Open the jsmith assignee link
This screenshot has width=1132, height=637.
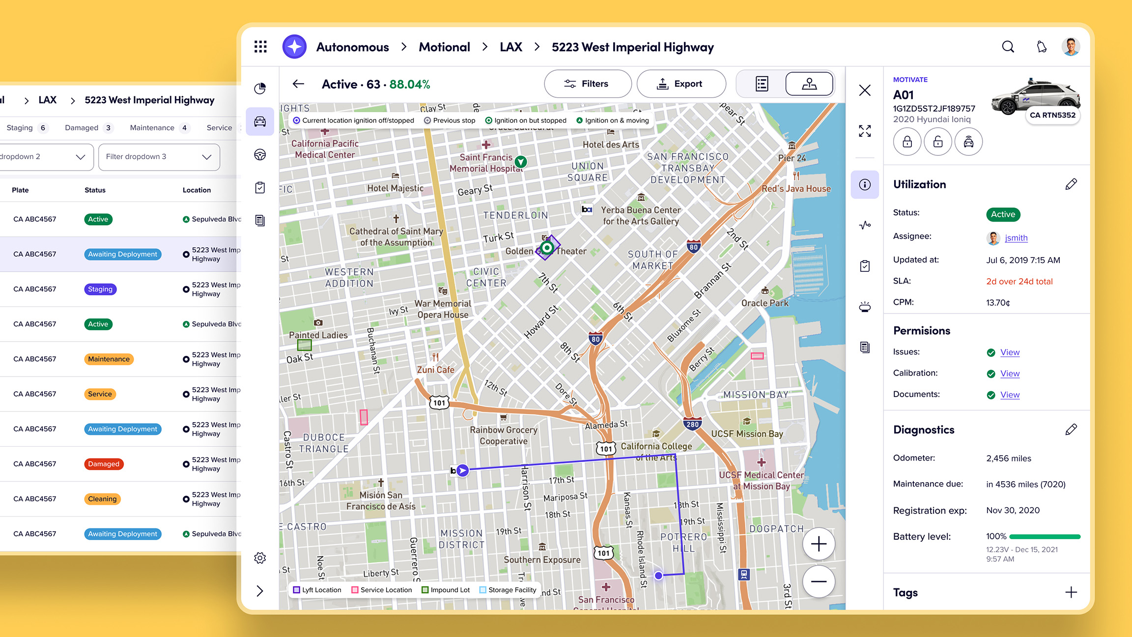(1016, 238)
